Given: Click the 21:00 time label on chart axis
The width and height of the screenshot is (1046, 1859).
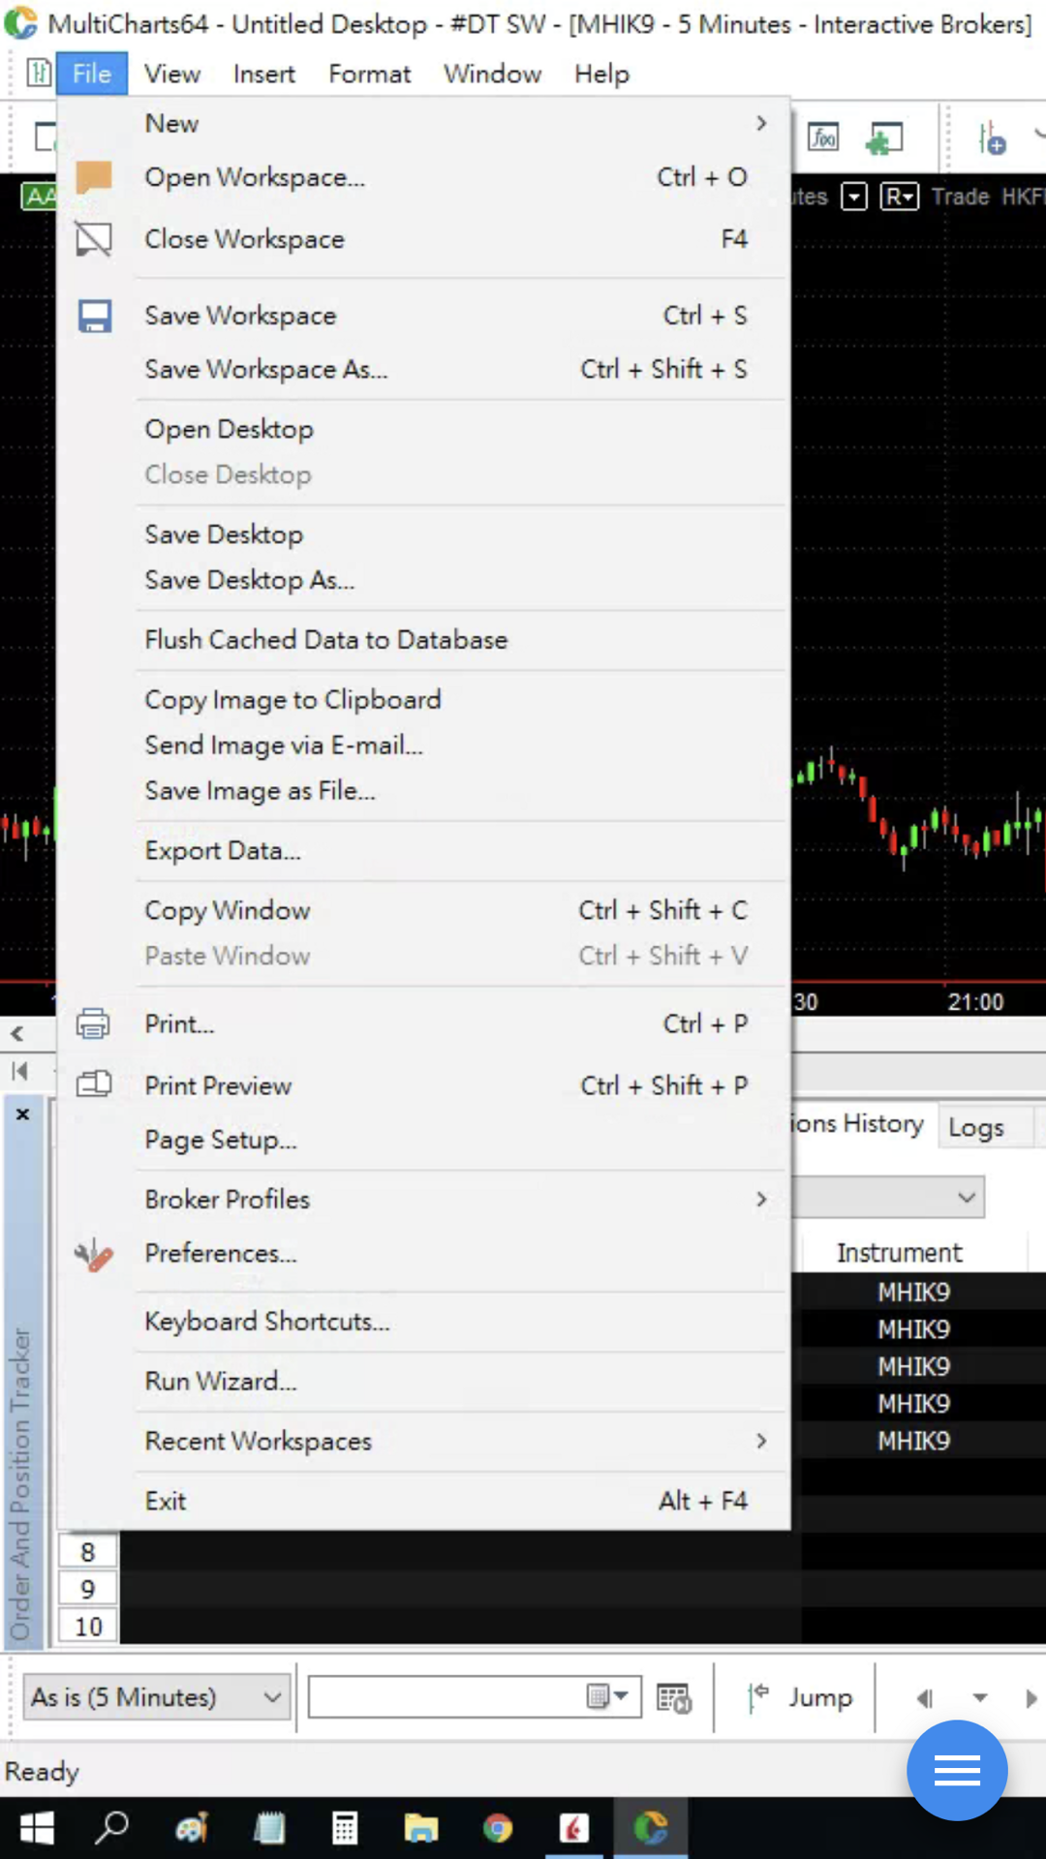Looking at the screenshot, I should pyautogui.click(x=975, y=1002).
